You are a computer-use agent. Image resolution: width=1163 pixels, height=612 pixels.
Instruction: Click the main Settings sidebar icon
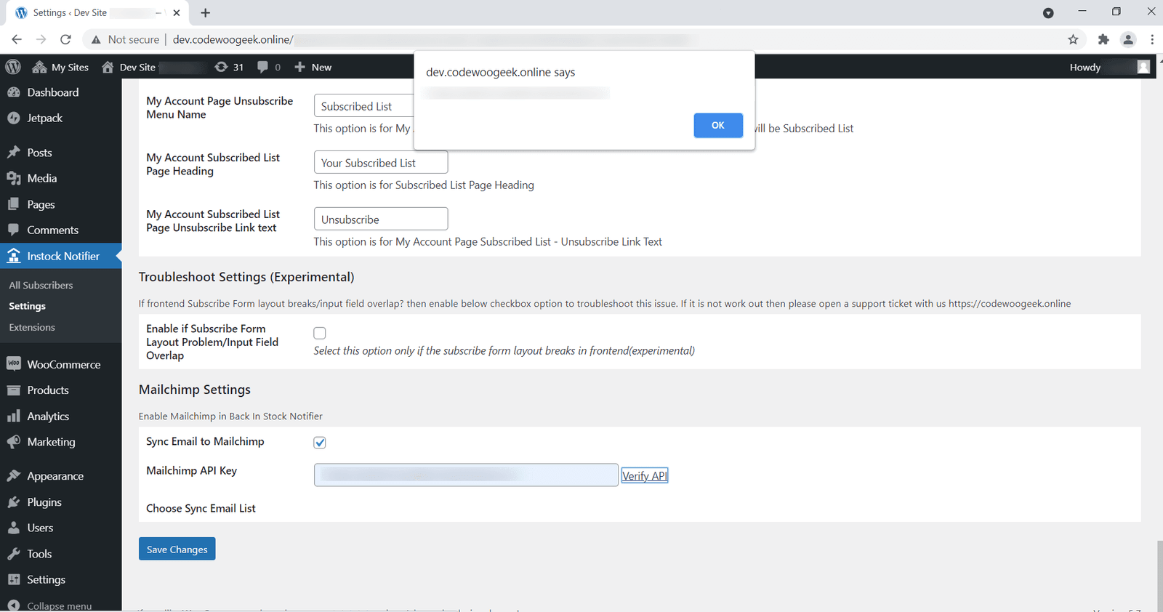click(x=13, y=579)
